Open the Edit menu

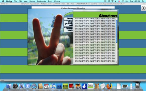pyautogui.click(x=20, y=1)
